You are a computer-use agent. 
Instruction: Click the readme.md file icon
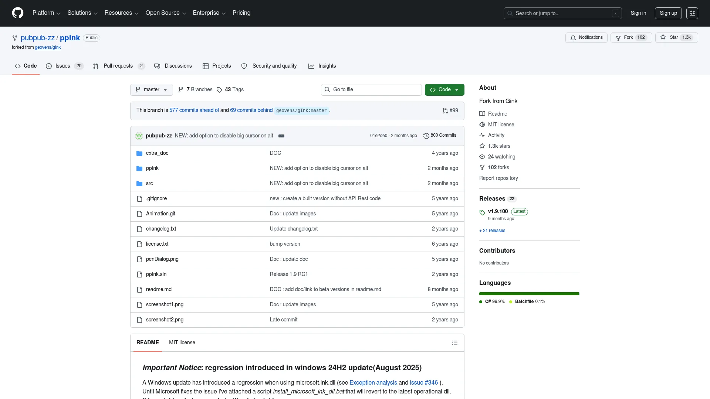[x=139, y=290]
